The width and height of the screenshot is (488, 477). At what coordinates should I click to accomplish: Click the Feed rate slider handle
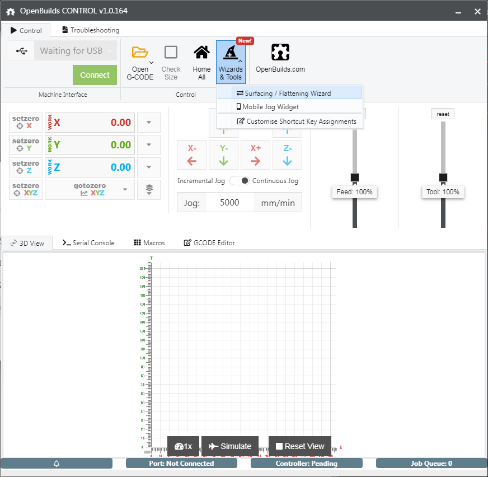(x=355, y=177)
